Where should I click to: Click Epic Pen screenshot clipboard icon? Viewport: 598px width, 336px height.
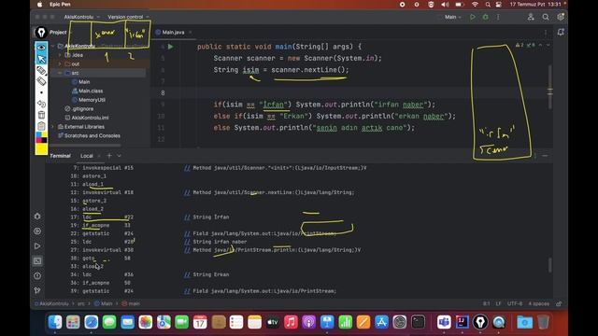pos(41,126)
